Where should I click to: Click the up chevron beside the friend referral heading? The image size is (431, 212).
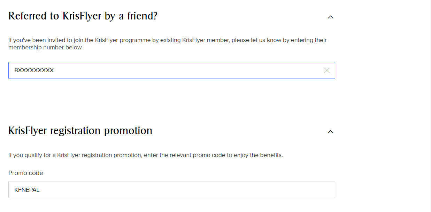pos(331,17)
